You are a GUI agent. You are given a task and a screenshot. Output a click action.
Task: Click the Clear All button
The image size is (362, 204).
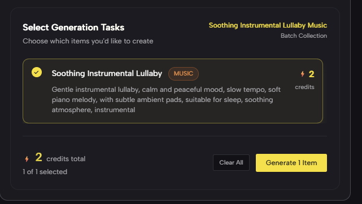tap(231, 162)
